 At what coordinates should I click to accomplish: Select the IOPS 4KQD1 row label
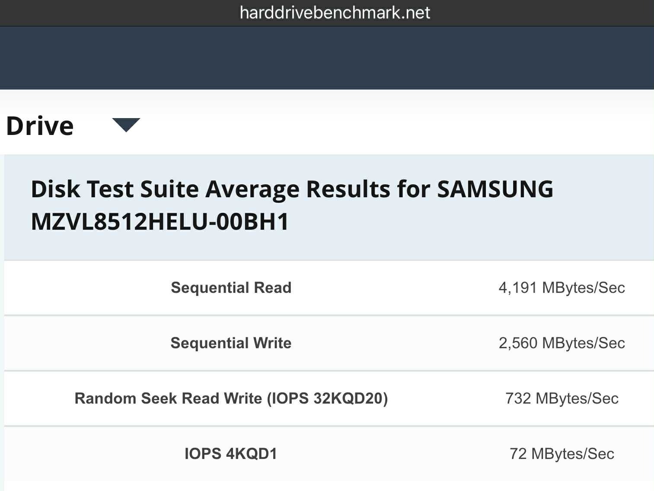[231, 454]
